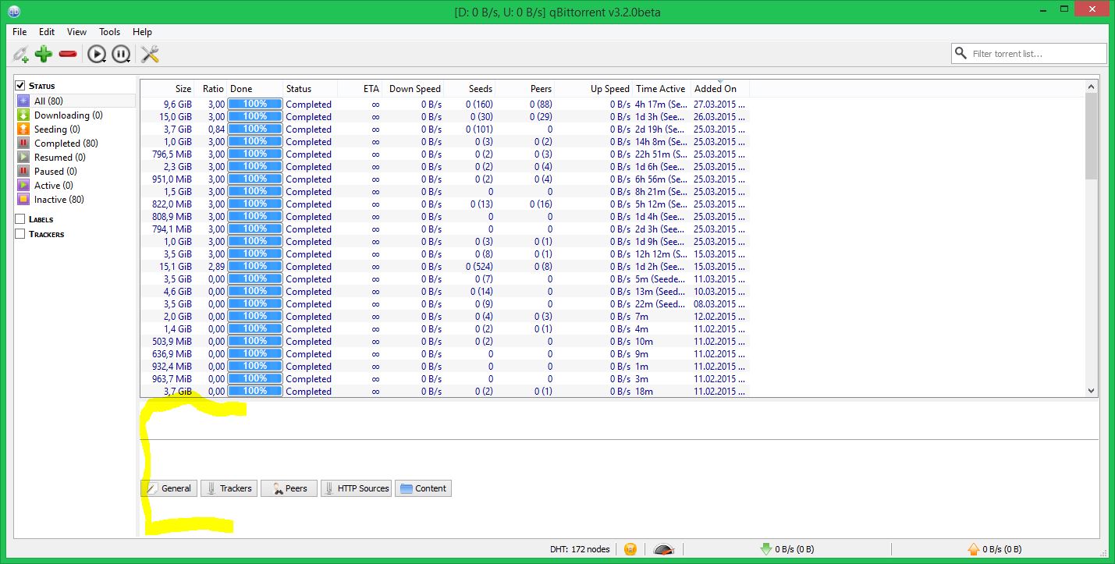This screenshot has width=1115, height=564.
Task: Click the pause icon in toolbar
Action: pos(121,54)
